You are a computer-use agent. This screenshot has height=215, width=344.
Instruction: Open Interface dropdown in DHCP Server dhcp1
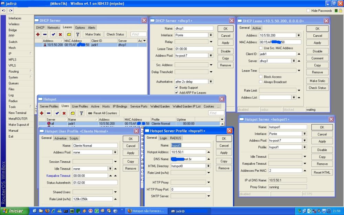click(x=211, y=35)
